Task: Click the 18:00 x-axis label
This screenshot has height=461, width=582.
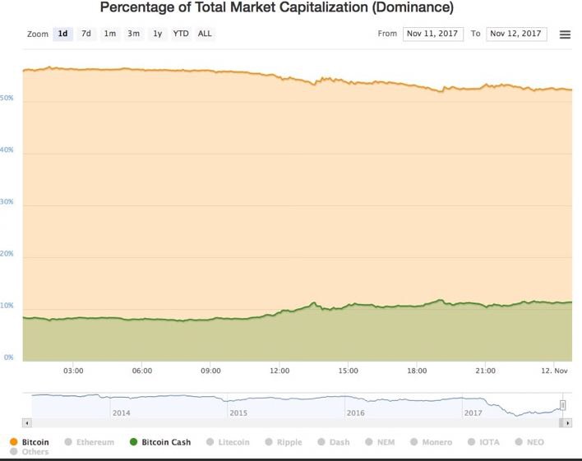Action: tap(417, 371)
